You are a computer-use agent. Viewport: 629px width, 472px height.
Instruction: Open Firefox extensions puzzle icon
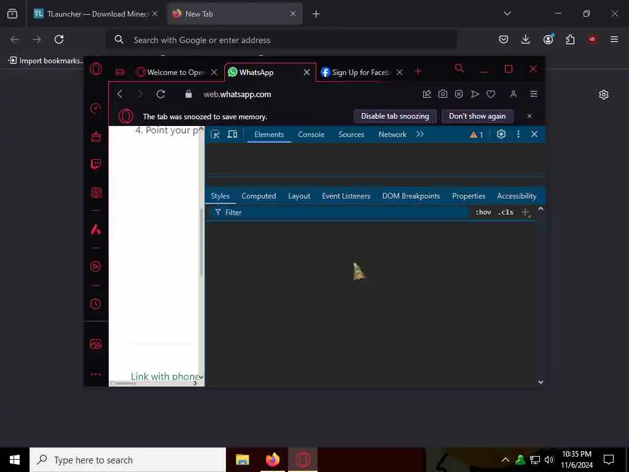click(x=570, y=39)
